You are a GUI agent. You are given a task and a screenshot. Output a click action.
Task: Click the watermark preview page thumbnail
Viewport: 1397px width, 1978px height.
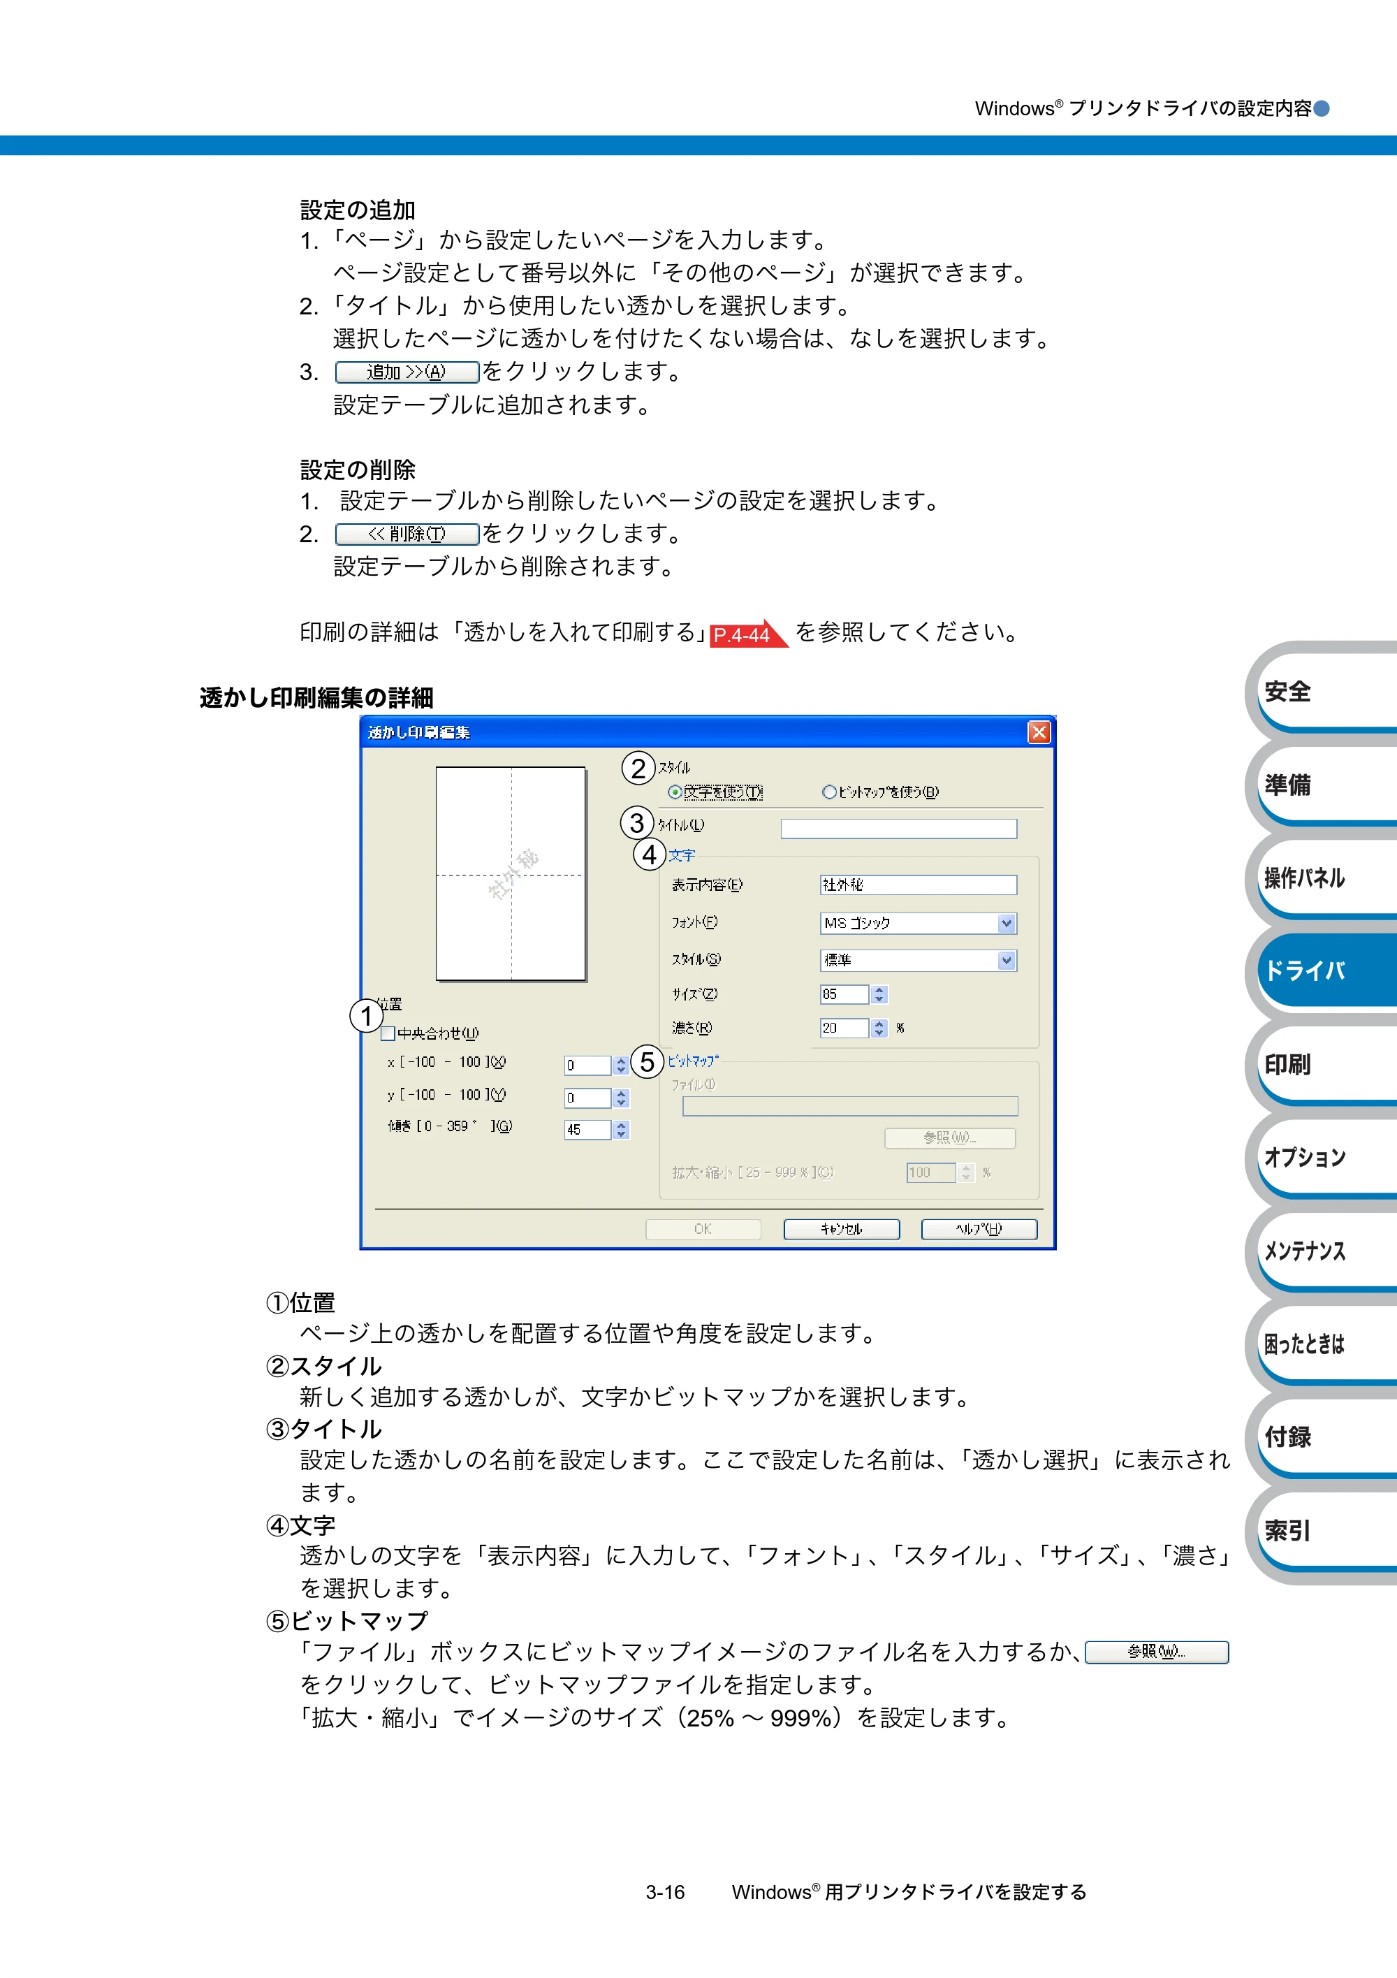pos(511,873)
